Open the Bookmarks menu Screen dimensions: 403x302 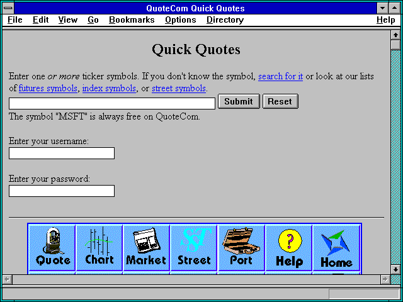[x=132, y=20]
